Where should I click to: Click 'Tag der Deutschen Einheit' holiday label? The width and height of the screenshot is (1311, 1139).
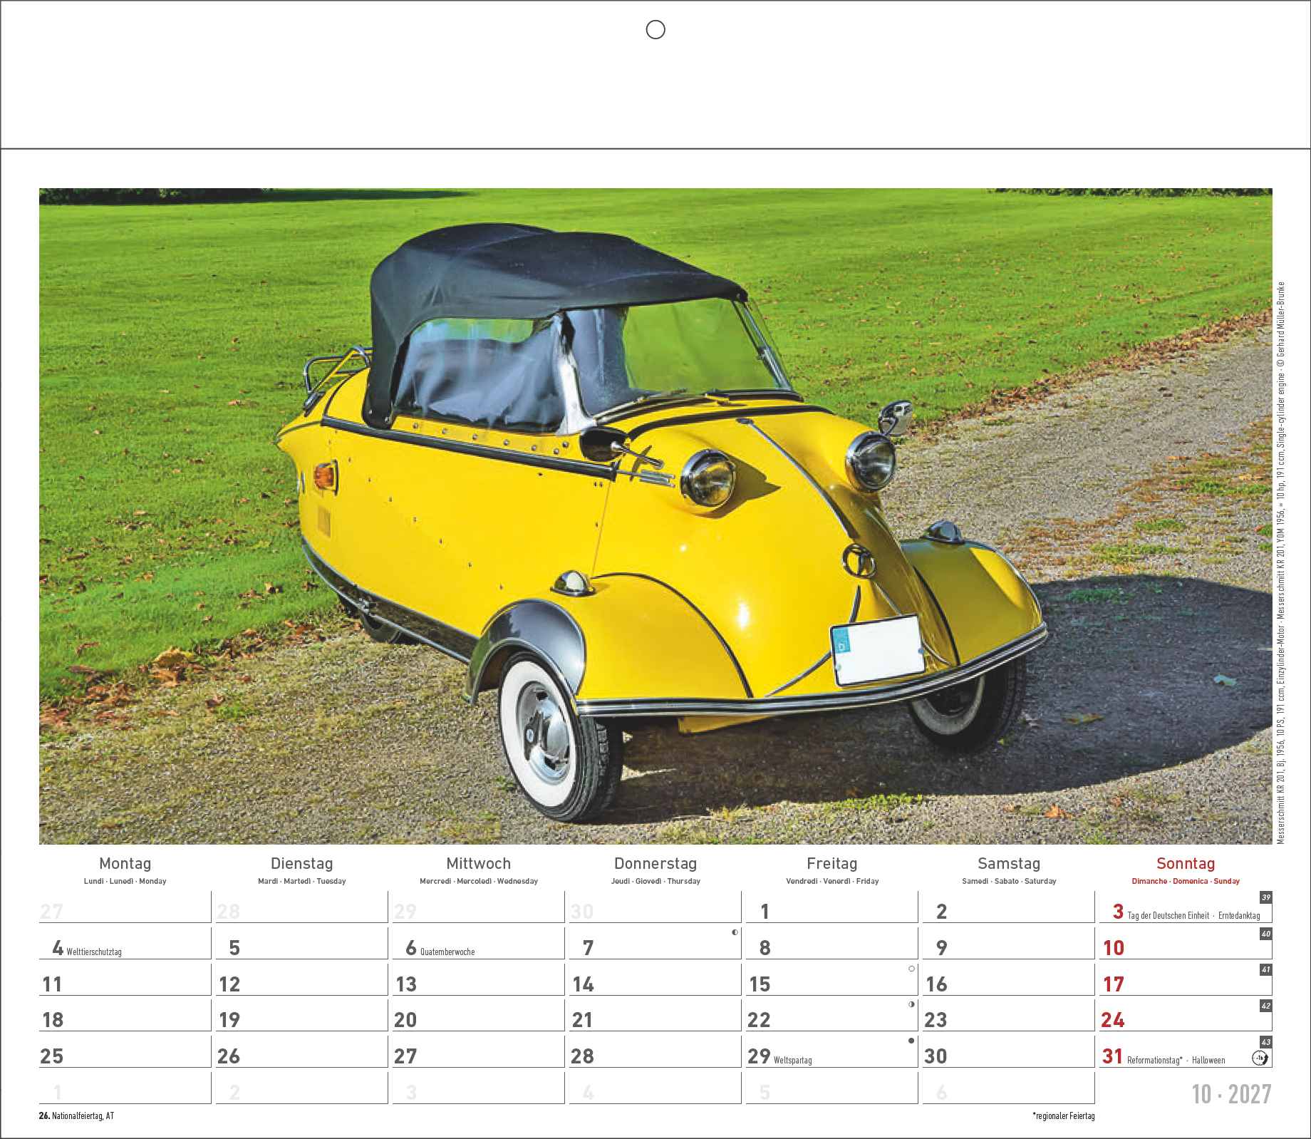click(x=1168, y=916)
